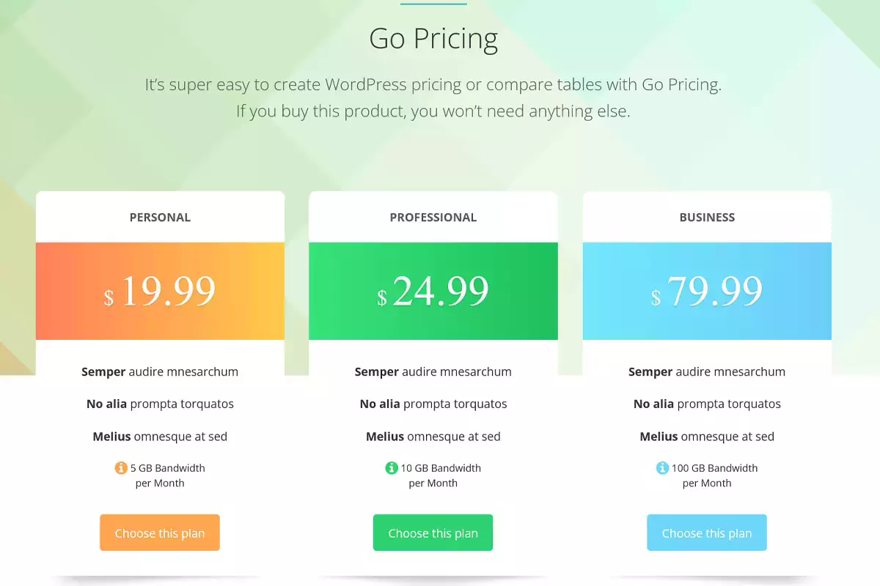The height and width of the screenshot is (586, 880).
Task: Click the 100 GB Bandwidth per Month text
Action: [x=714, y=475]
